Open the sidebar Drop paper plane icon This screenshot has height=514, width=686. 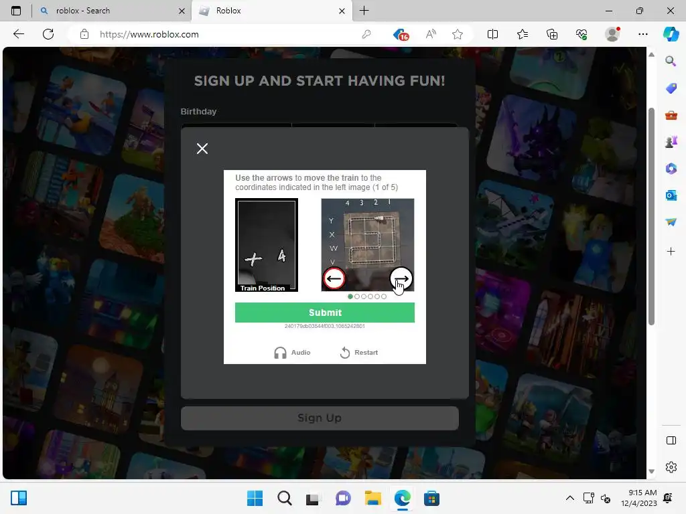pyautogui.click(x=671, y=222)
